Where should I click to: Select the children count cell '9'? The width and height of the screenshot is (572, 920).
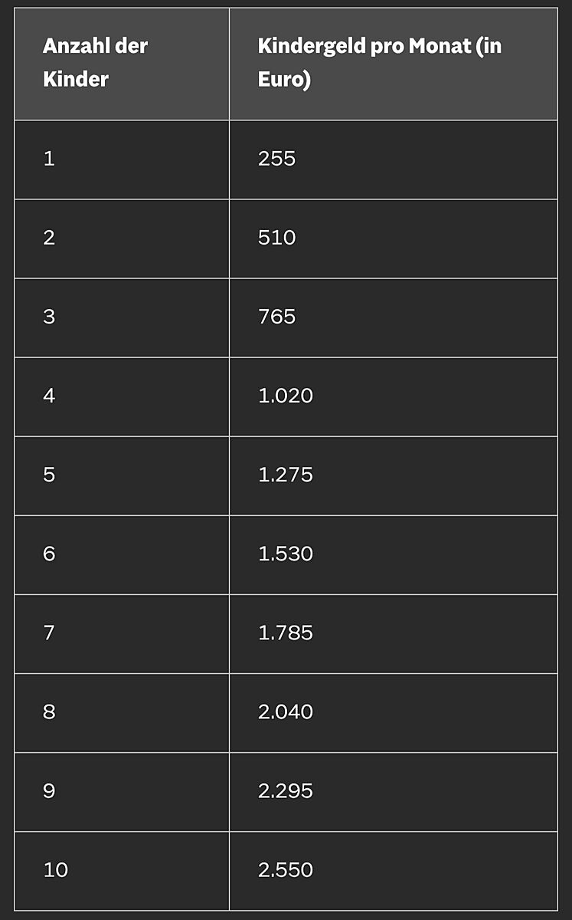pos(49,790)
